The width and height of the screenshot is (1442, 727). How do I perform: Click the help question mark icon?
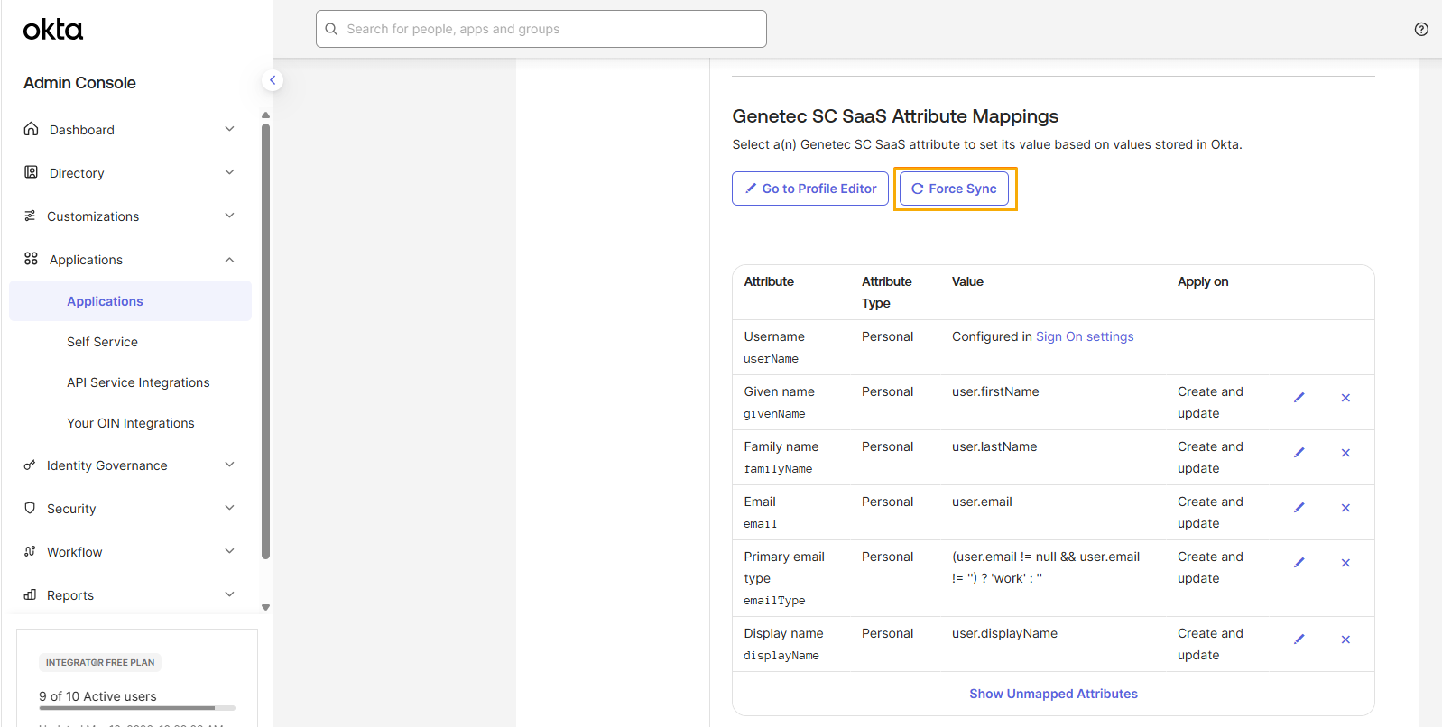tap(1421, 29)
